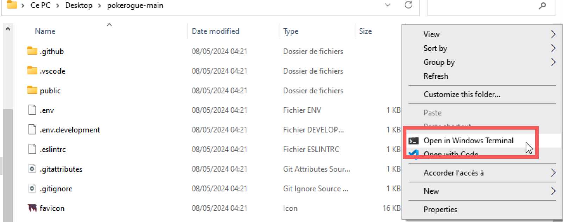563x222 pixels.
Task: Select the .github folder name
Action: [x=52, y=51]
